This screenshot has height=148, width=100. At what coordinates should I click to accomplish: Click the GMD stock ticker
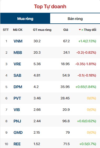click(18, 133)
